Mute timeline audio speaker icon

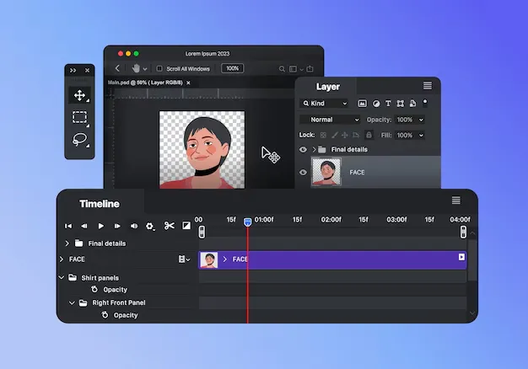134,226
